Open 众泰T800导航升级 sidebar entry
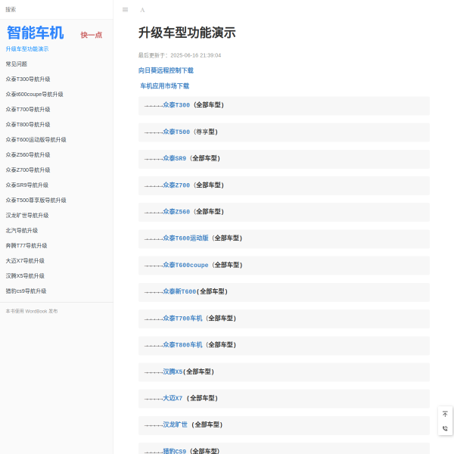454x454 pixels. coord(28,125)
